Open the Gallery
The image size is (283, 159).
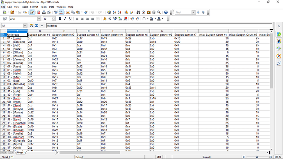149,12
